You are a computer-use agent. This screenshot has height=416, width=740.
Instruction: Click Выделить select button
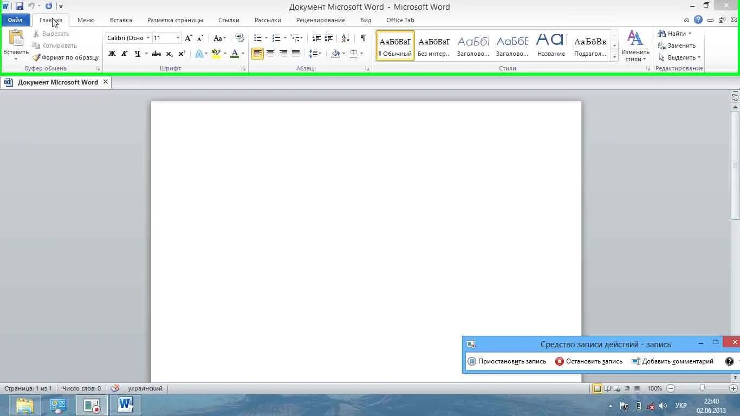[x=679, y=57]
